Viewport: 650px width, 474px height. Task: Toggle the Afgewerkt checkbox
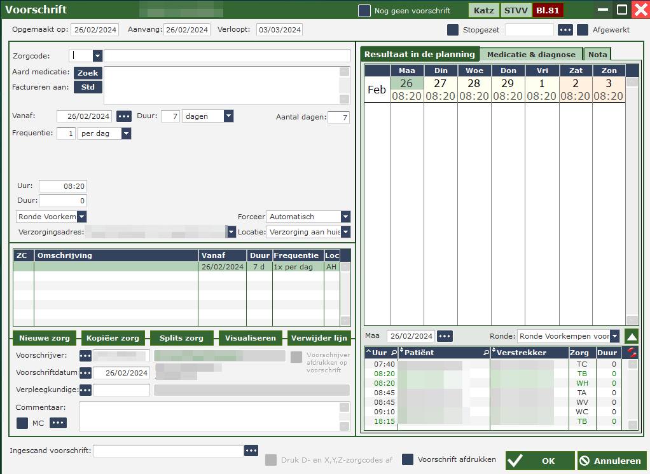point(583,30)
